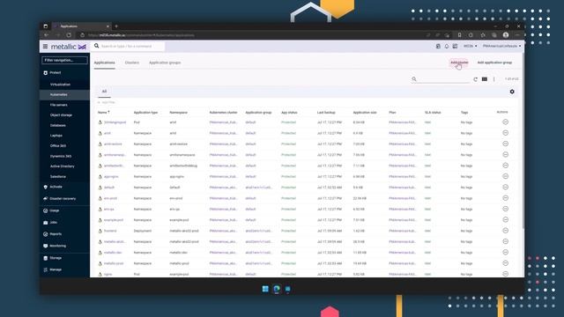Open actions menu for the app-nginx row
Image resolution: width=564 pixels, height=317 pixels.
coord(505,176)
